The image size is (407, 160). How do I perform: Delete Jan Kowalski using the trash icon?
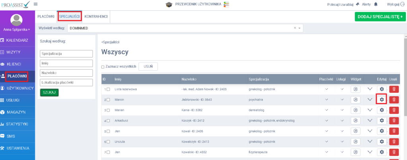point(393,152)
